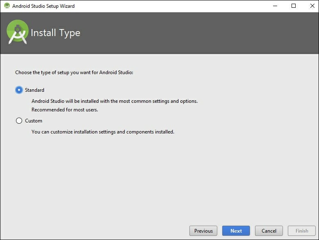Click the Android Studio logo in header
Viewport: 319px width, 240px height.
coord(18,32)
